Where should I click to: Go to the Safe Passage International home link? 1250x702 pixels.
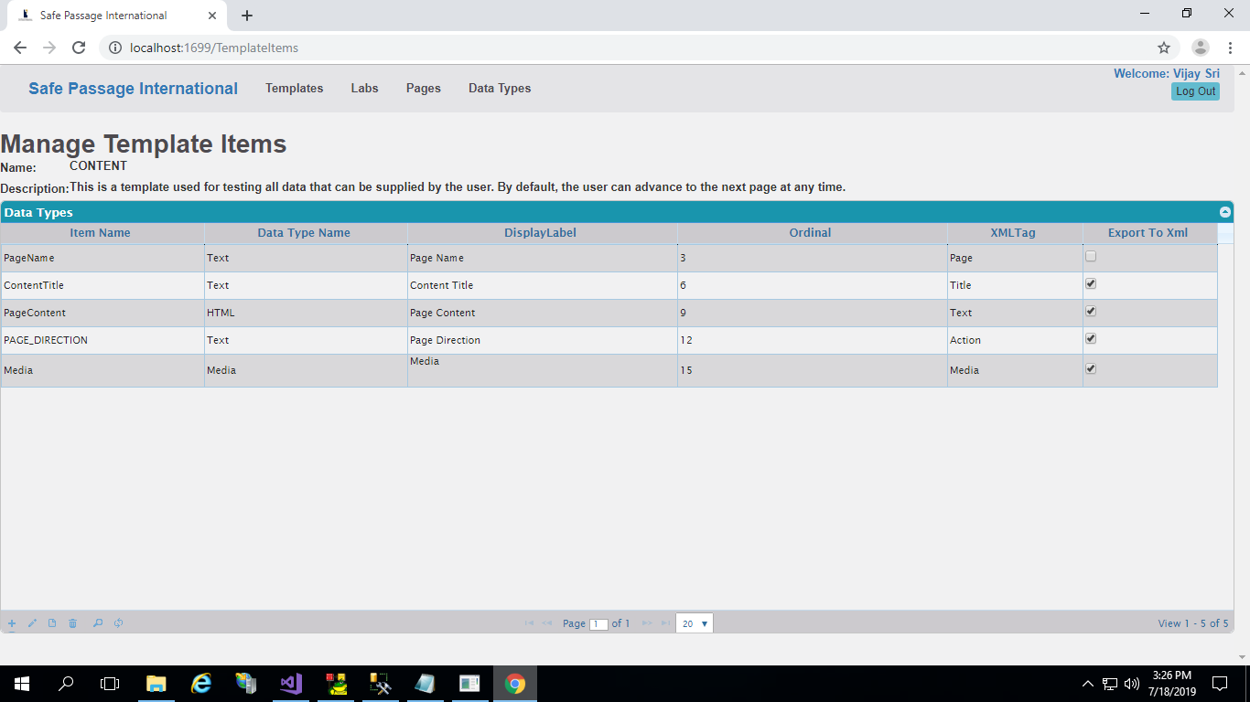pos(133,89)
